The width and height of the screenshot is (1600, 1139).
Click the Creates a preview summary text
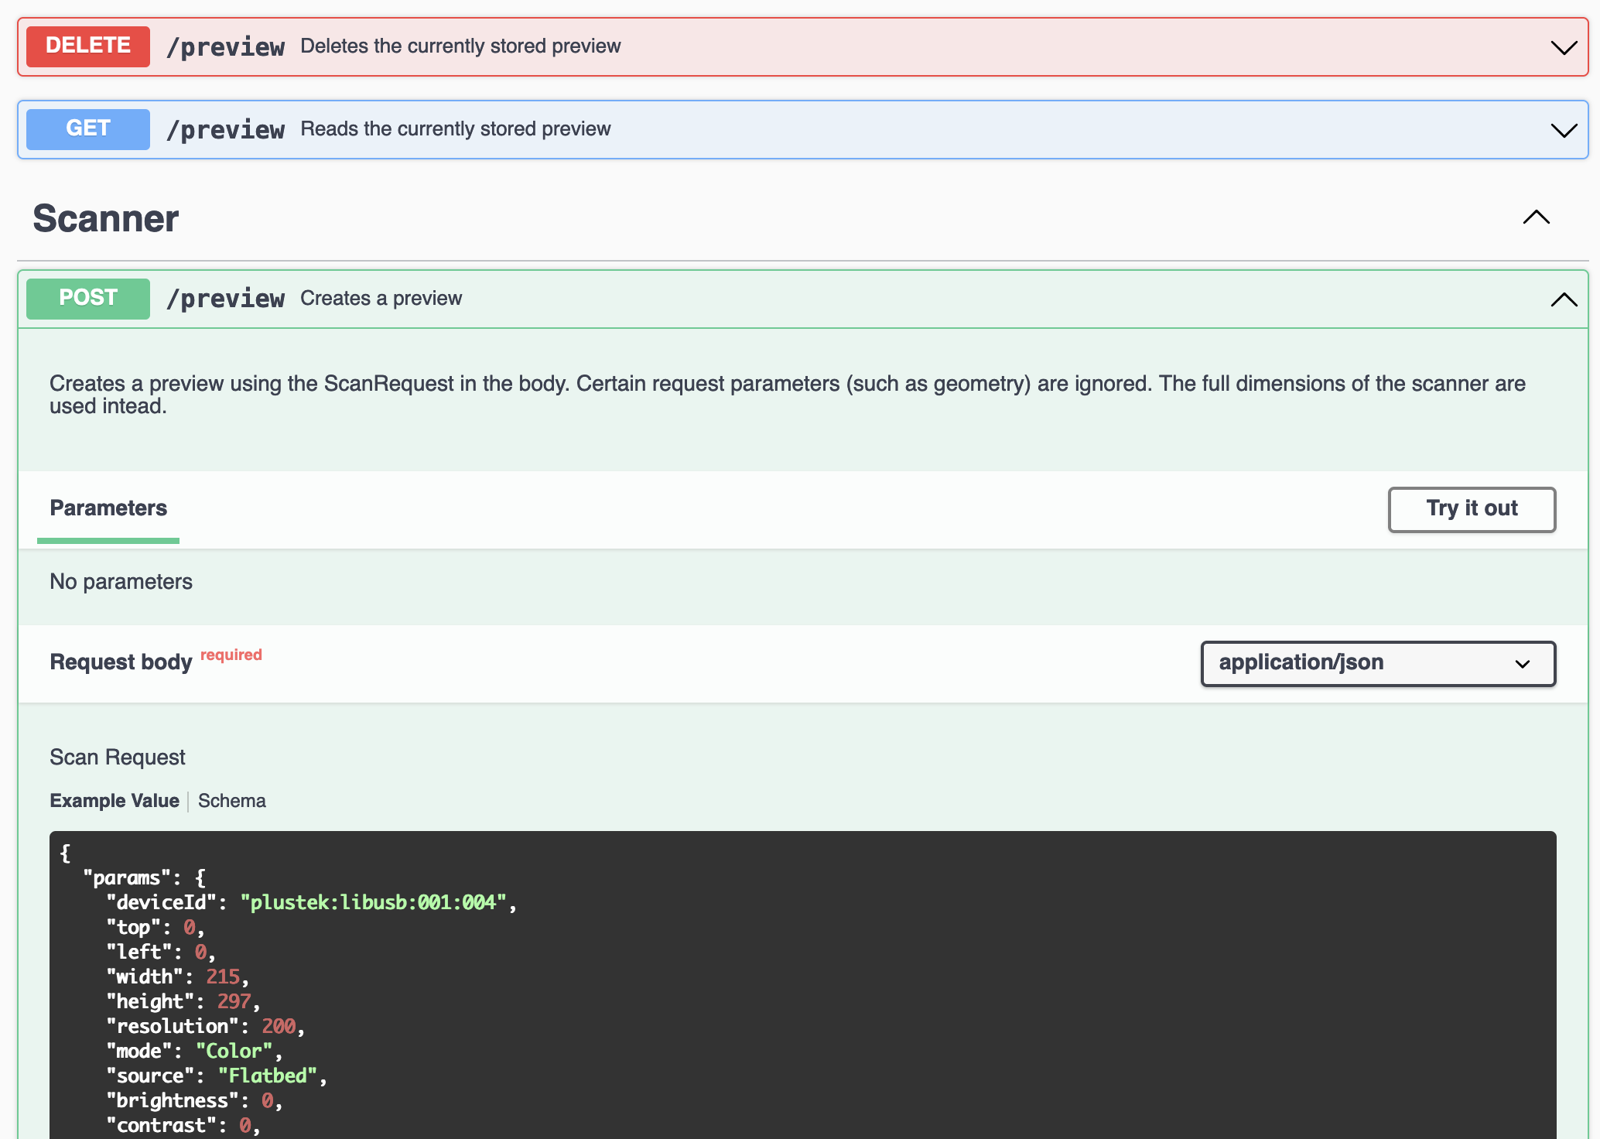[381, 299]
